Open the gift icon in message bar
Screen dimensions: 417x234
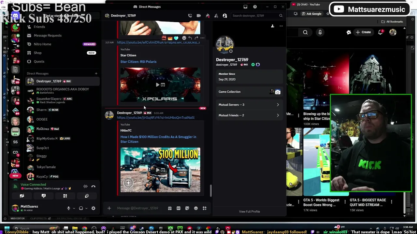(x=170, y=208)
